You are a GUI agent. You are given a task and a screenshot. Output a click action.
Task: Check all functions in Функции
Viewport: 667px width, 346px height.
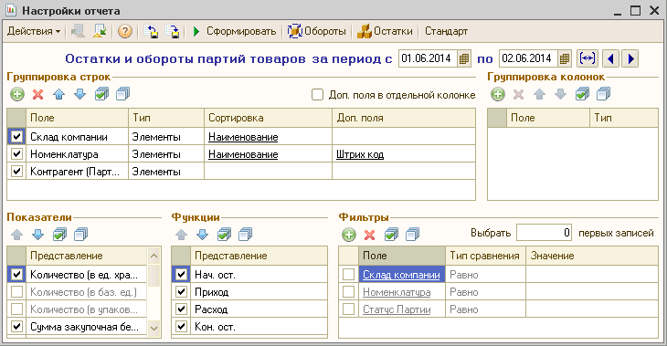(x=224, y=235)
